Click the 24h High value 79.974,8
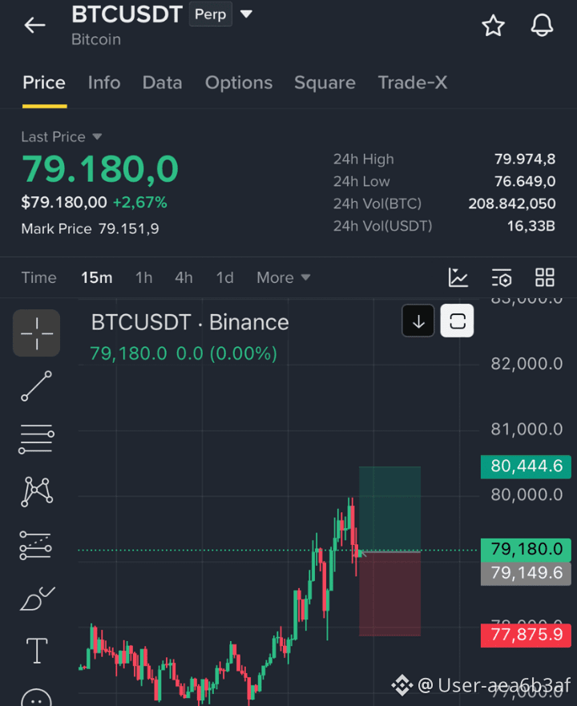 pos(525,159)
